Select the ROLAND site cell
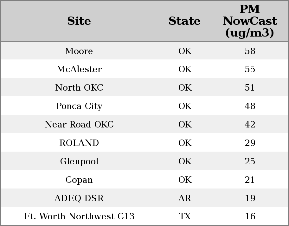Screen dimensions: 289x226 coord(79,143)
